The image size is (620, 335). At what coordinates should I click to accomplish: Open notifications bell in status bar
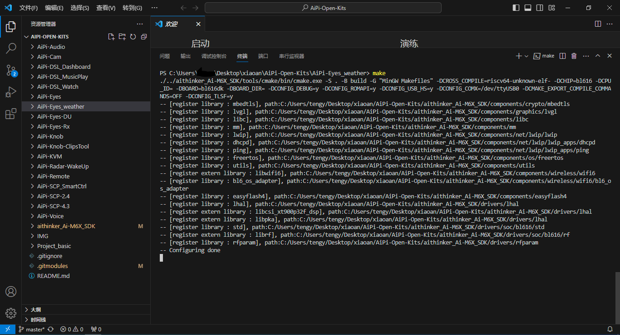tap(610, 330)
